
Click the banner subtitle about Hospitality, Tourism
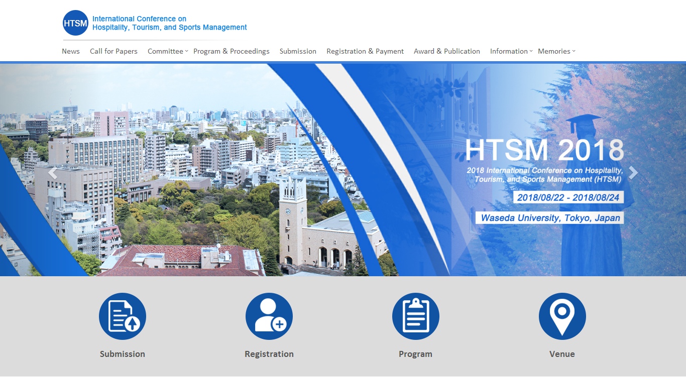(544, 175)
